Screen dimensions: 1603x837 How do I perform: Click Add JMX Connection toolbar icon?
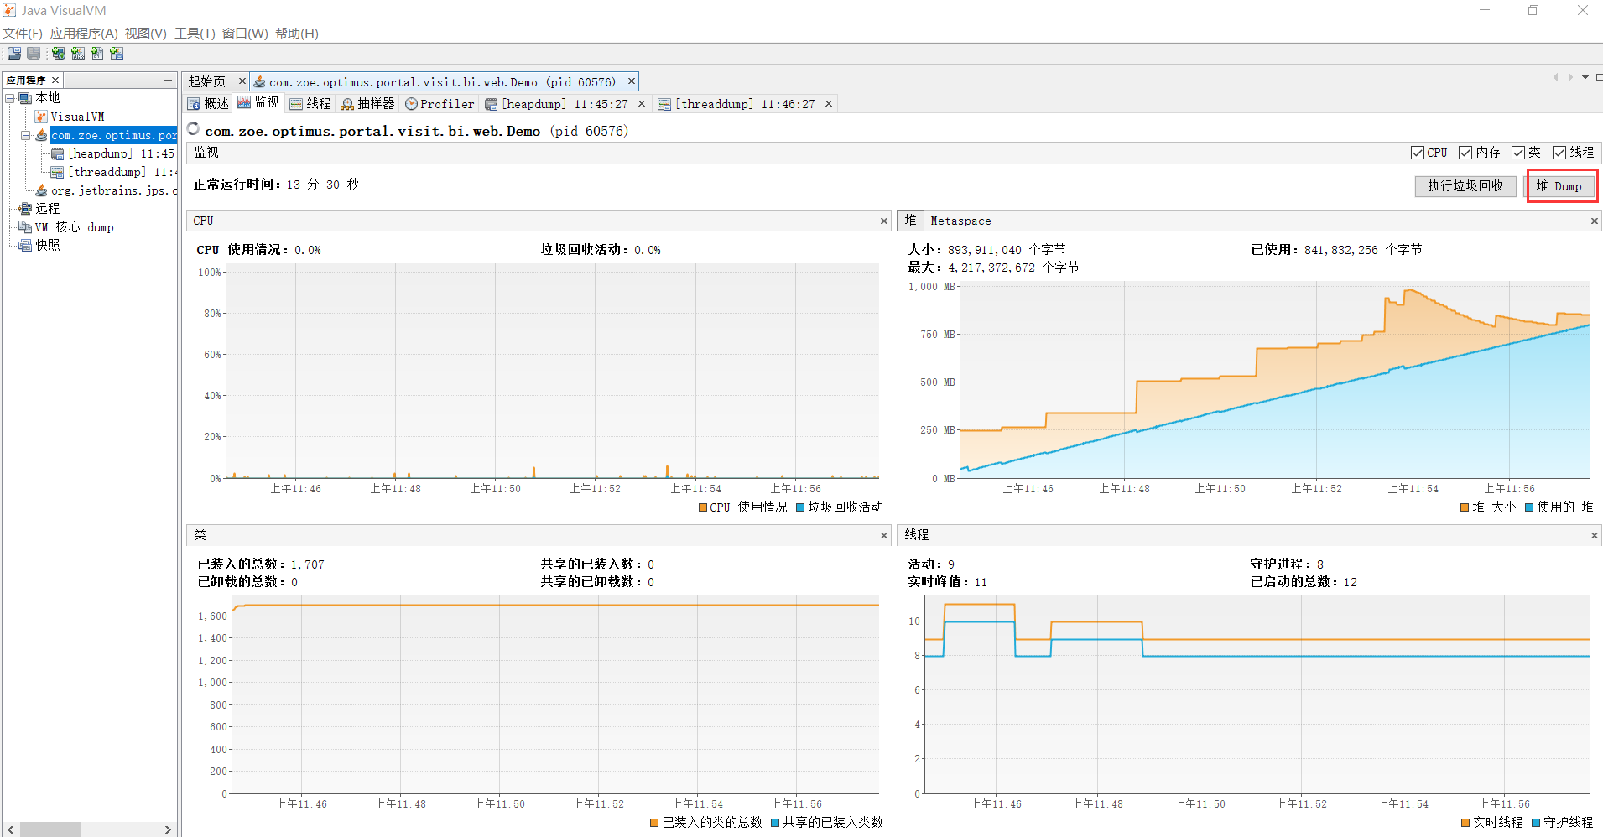coord(78,54)
